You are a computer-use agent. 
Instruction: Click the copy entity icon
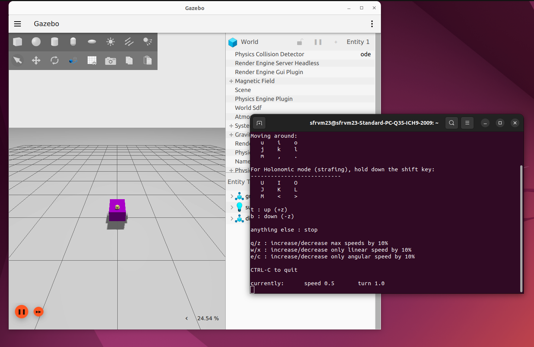click(129, 60)
